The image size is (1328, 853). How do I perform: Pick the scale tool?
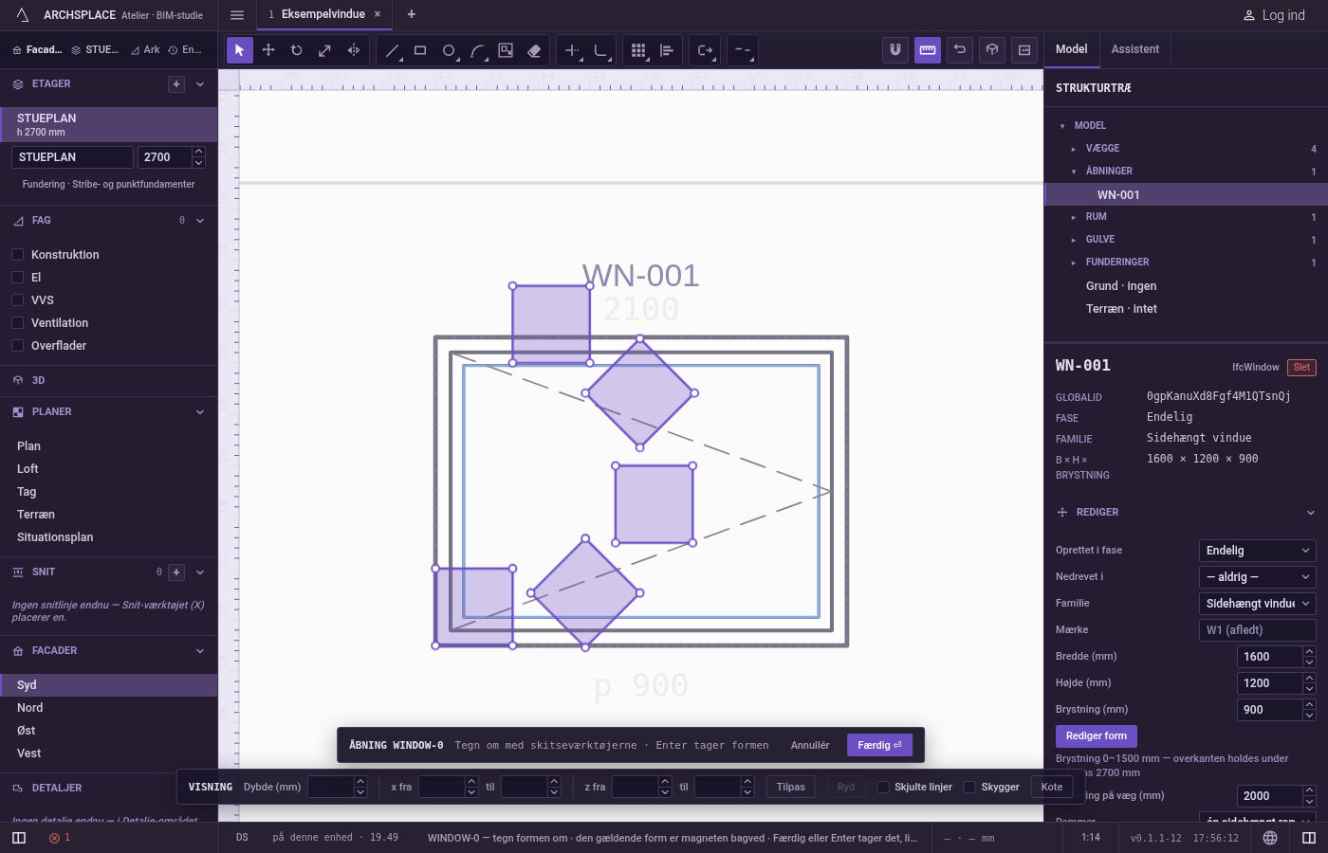click(x=325, y=50)
